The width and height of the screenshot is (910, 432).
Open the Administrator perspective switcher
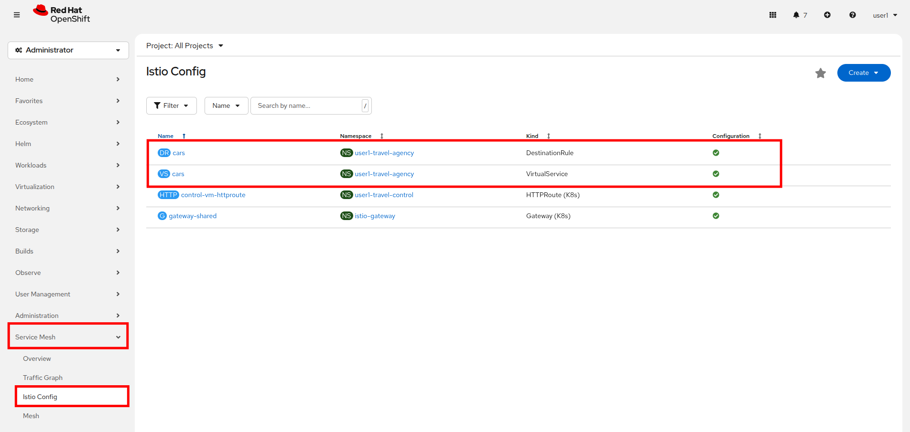[x=68, y=50]
